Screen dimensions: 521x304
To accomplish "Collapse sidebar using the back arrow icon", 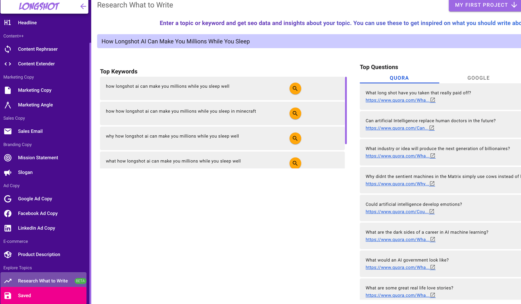I will [x=83, y=6].
